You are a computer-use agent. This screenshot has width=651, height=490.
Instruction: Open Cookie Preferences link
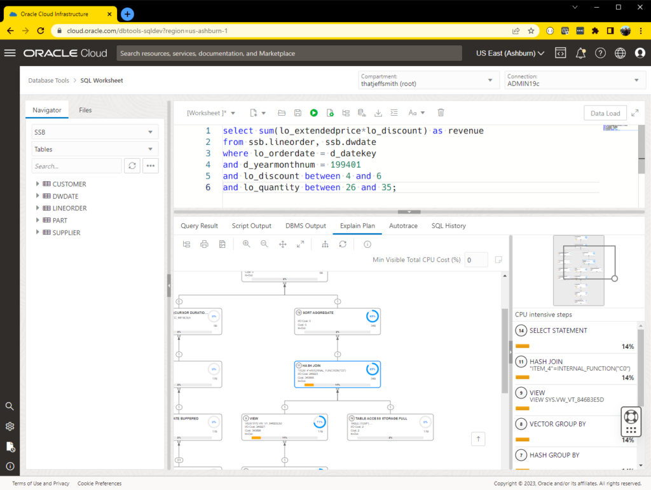[100, 484]
